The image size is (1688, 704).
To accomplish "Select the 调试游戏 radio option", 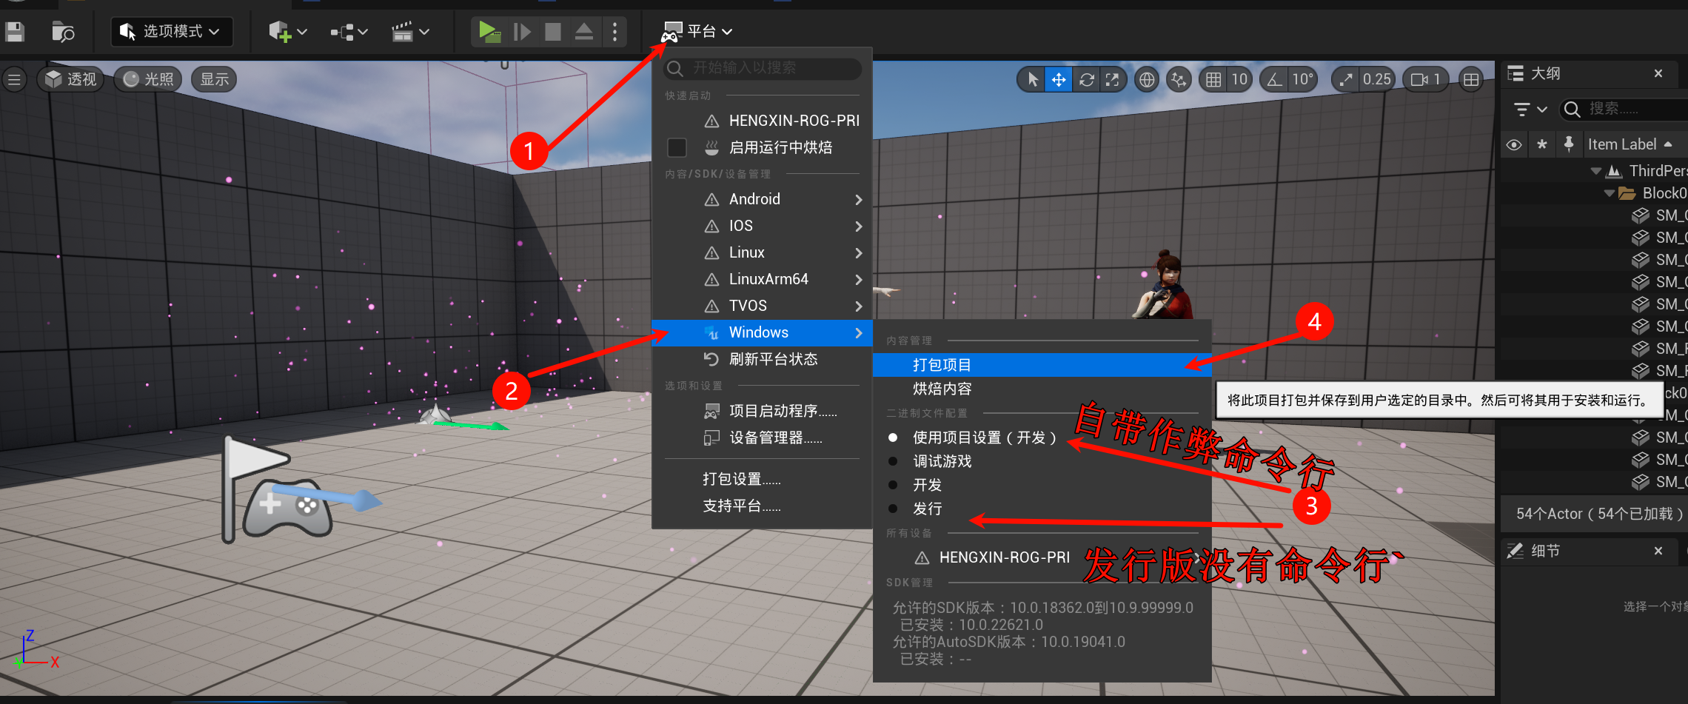I will coord(893,461).
